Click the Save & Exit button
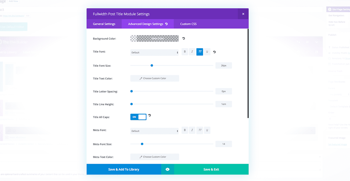Image resolution: width=350 pixels, height=181 pixels. point(211,170)
